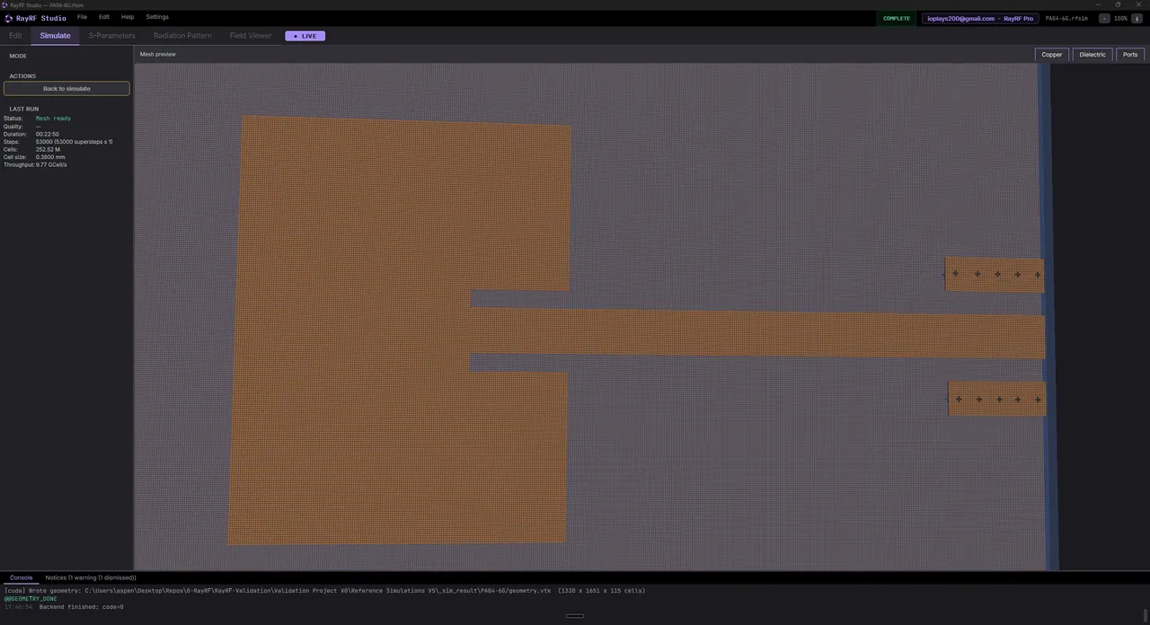The width and height of the screenshot is (1150, 625).
Task: Click the upper ground pad with port markers
Action: pyautogui.click(x=995, y=274)
